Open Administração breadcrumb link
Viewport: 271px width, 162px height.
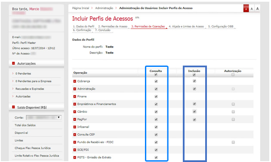coord(104,8)
